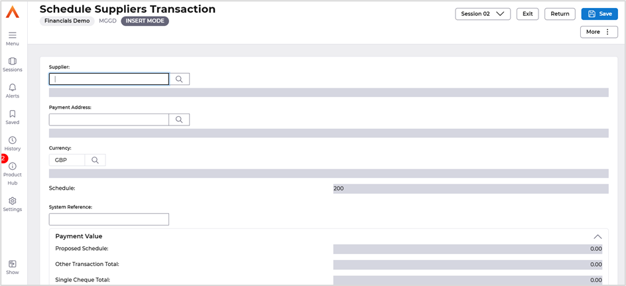Screen dimensions: 626x286
Task: Click the Return button
Action: click(560, 14)
